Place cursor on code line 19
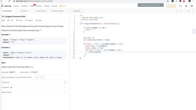Screen dimensions: 196x110 137,52
